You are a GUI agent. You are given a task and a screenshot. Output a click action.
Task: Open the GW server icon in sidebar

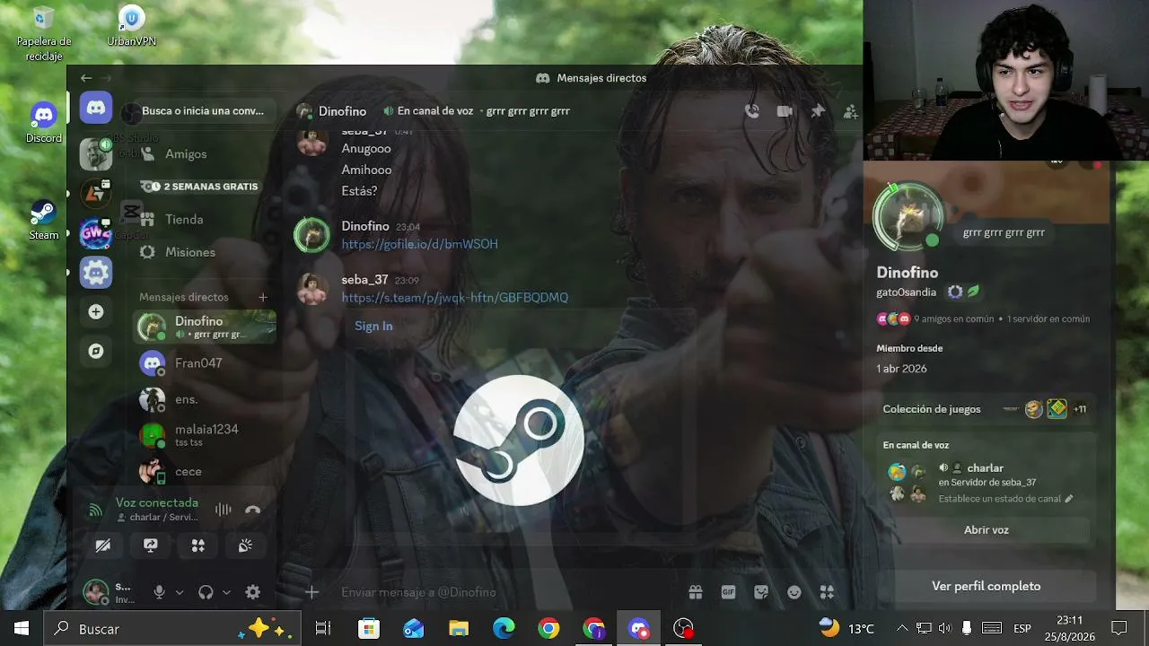click(96, 232)
